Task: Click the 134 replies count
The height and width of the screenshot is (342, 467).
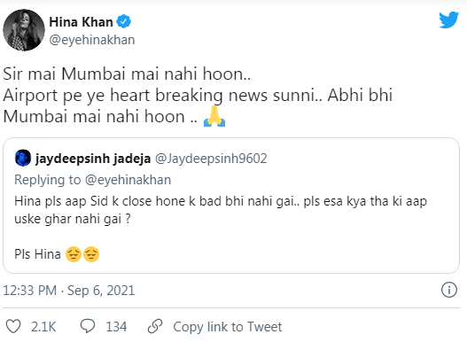Action: [x=116, y=327]
